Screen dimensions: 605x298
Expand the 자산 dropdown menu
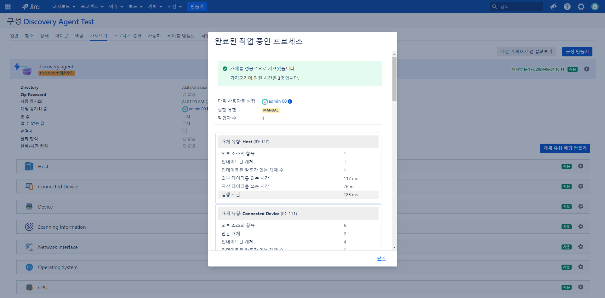[174, 7]
